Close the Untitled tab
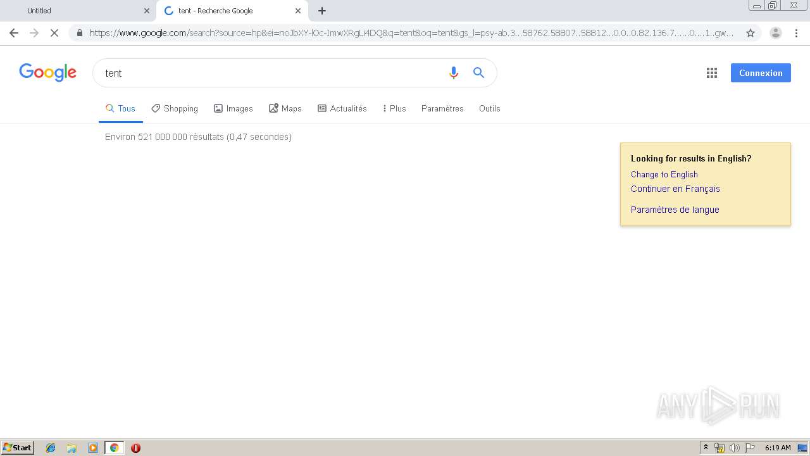 pos(147,11)
